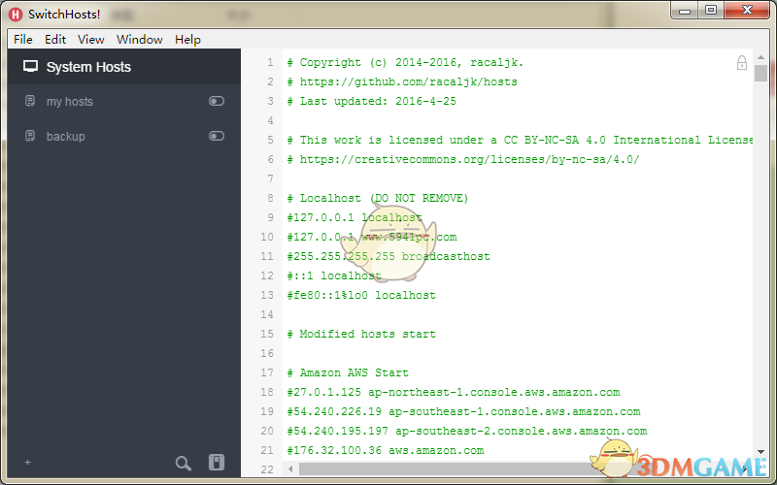Add a new hosts scheme with plus icon
The height and width of the screenshot is (485, 777).
point(28,462)
